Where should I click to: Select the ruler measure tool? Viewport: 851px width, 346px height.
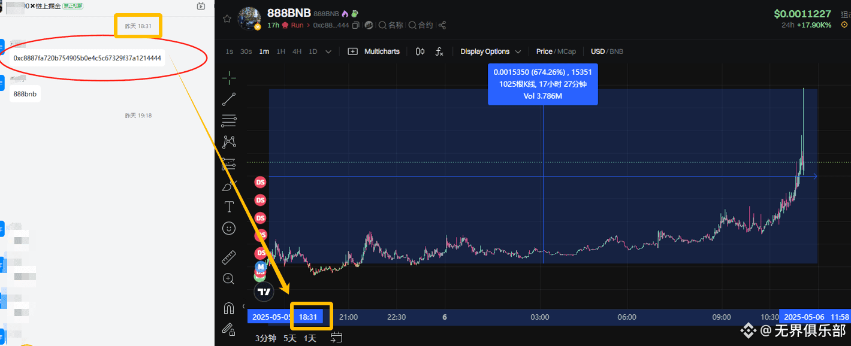[229, 257]
